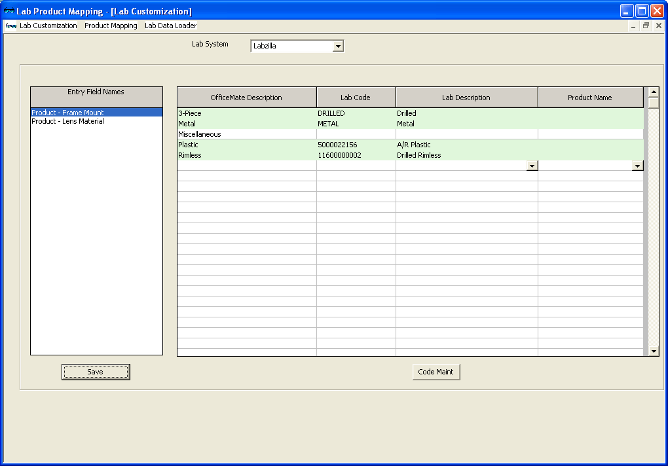The width and height of the screenshot is (668, 466).
Task: Click the inner window minimize icon
Action: click(x=633, y=26)
